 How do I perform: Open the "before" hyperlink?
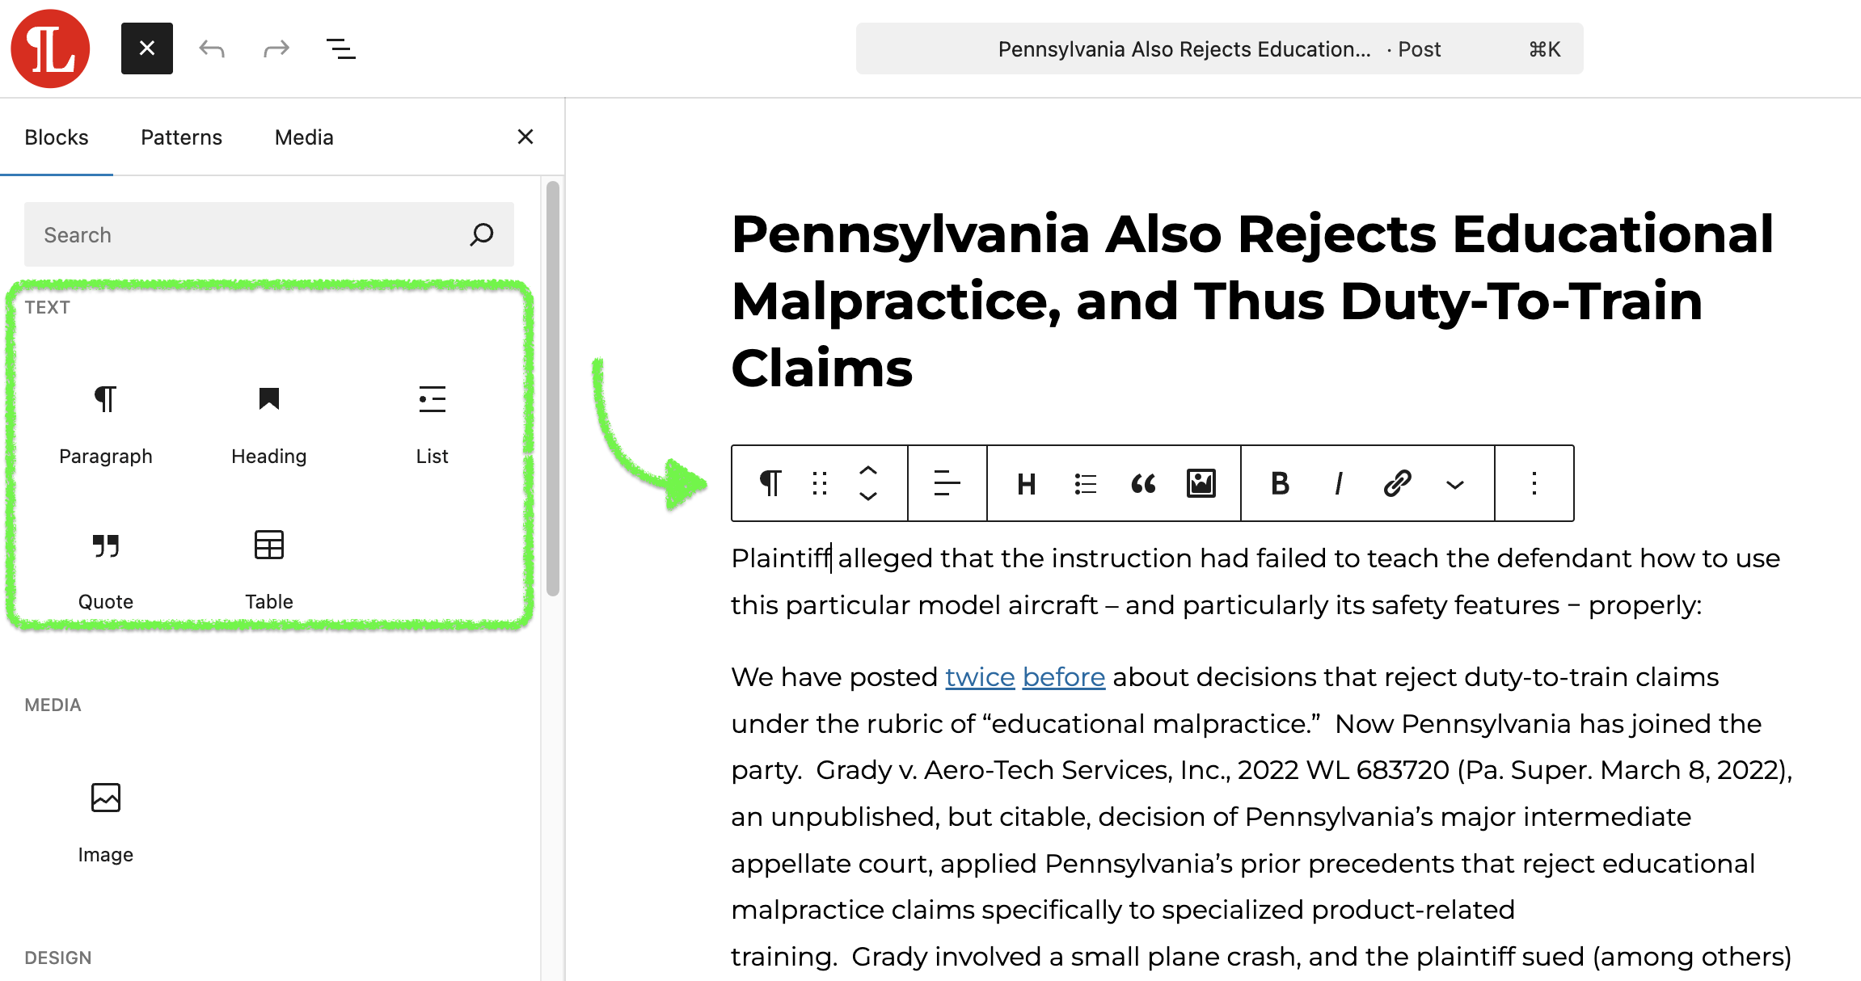coord(1064,677)
